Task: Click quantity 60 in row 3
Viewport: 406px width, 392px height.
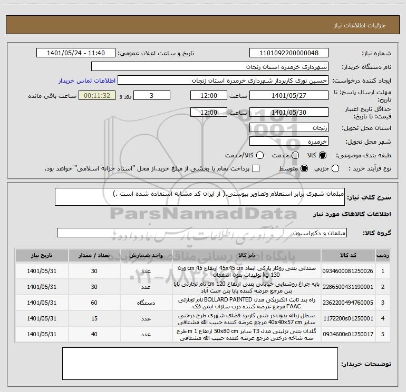Action: click(x=94, y=303)
